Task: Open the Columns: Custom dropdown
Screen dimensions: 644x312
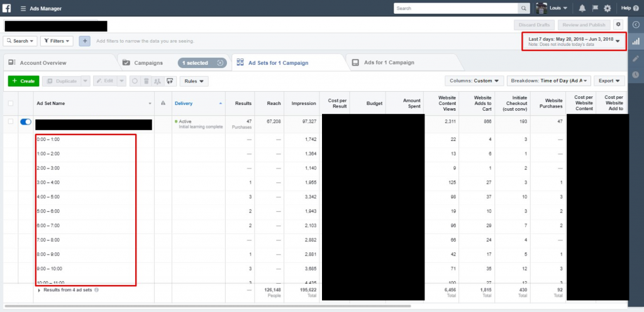Action: pyautogui.click(x=474, y=81)
